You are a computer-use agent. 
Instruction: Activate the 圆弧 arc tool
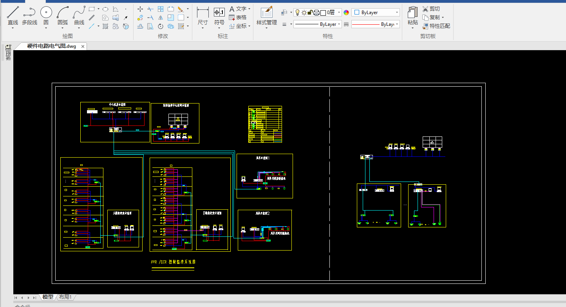[63, 16]
